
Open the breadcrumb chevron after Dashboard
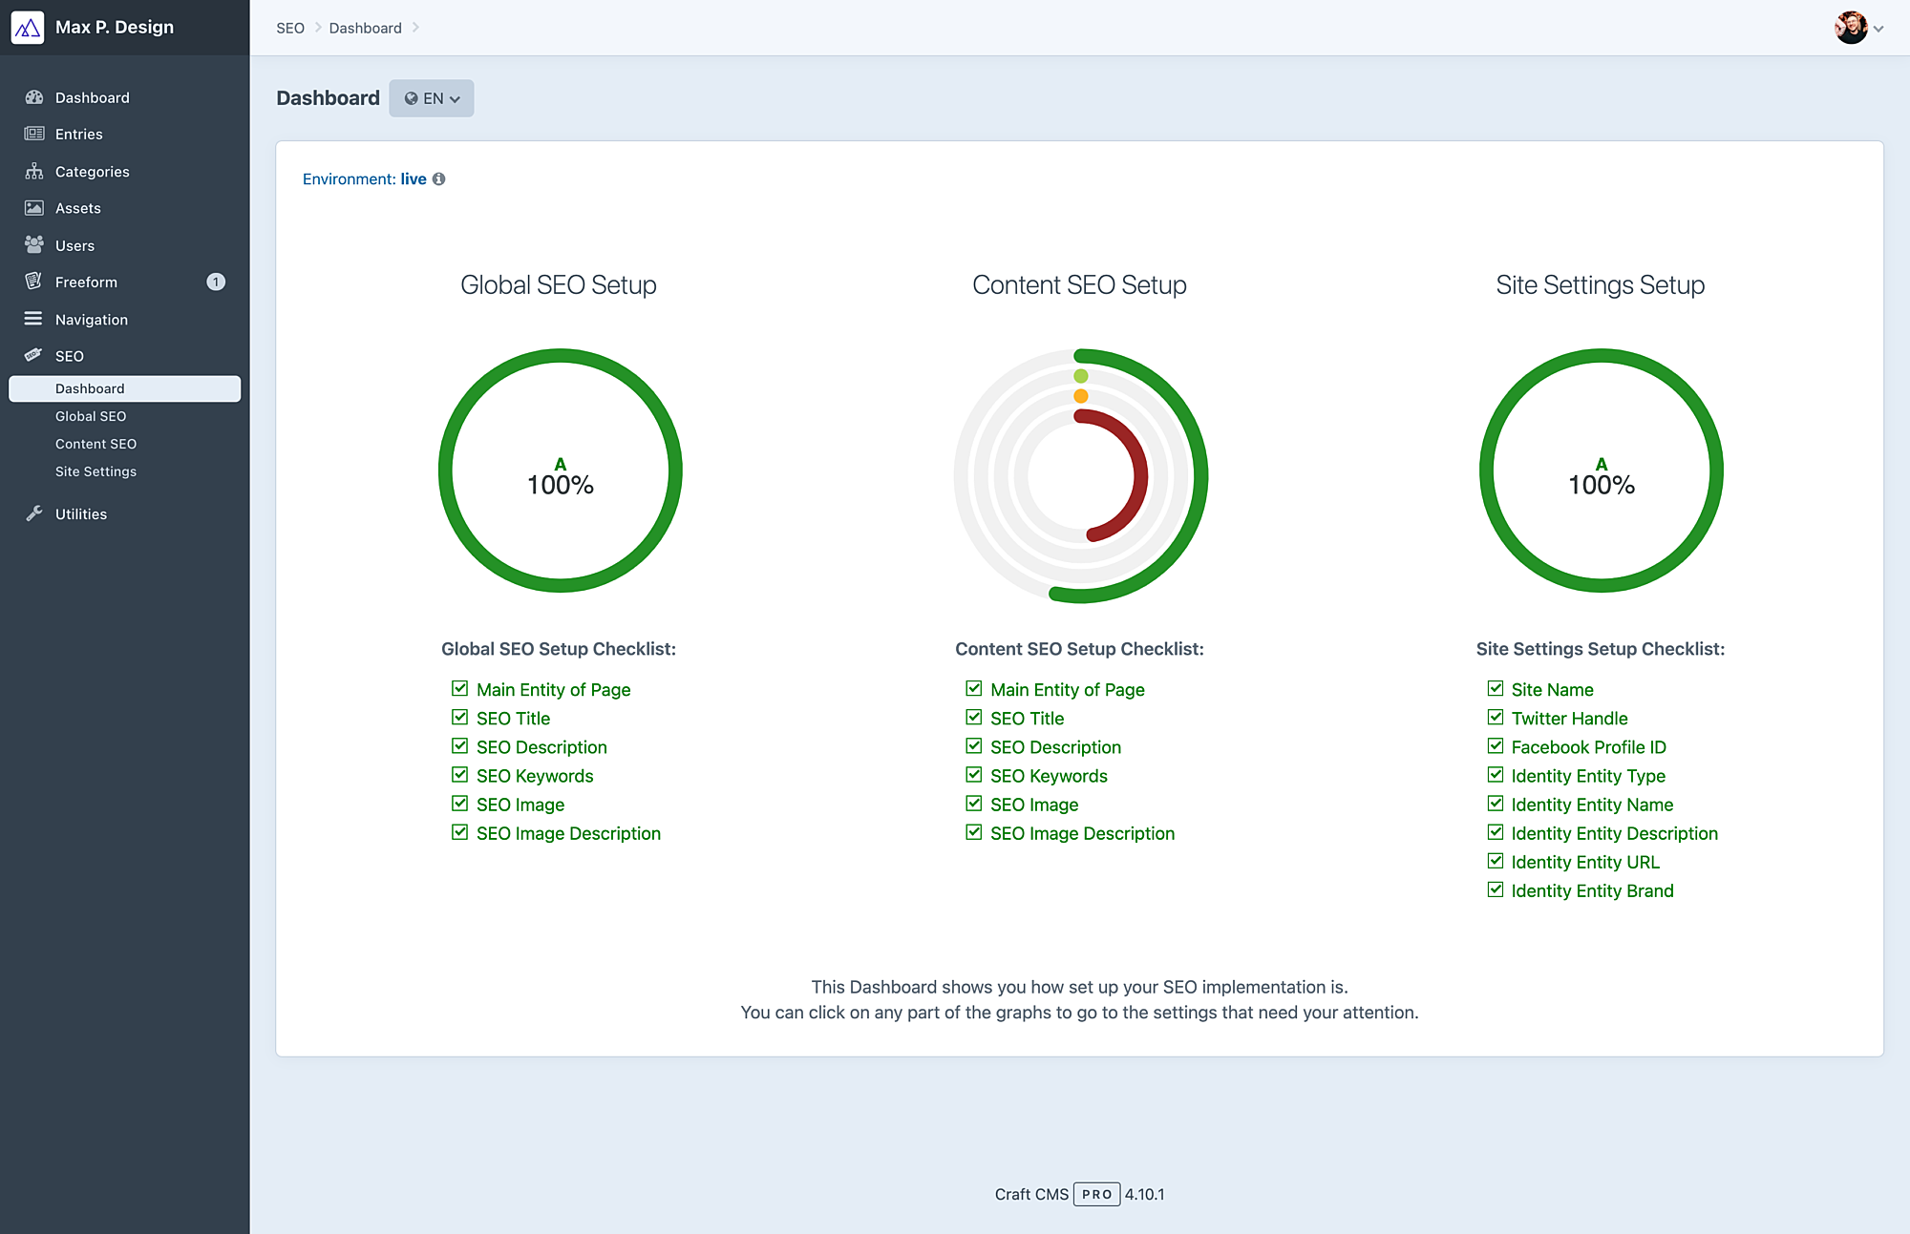pyautogui.click(x=416, y=28)
